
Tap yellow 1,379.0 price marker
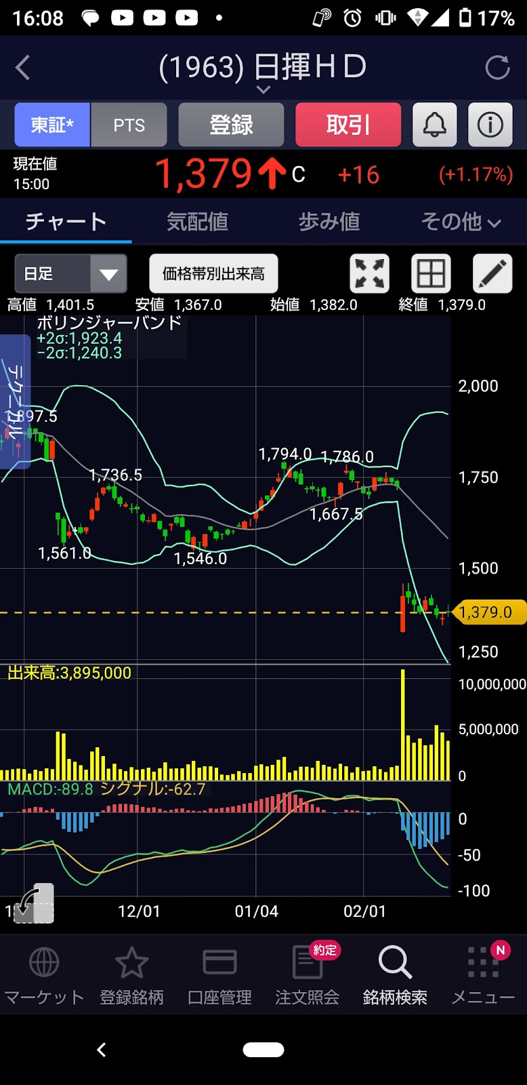point(489,612)
